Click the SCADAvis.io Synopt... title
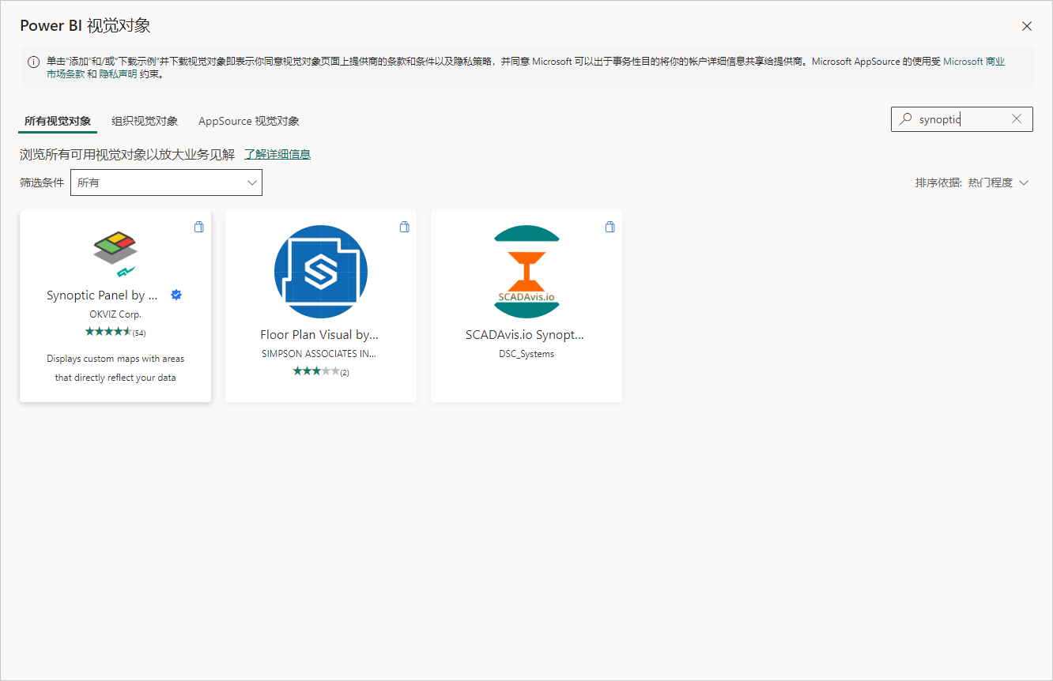The image size is (1053, 681). click(x=525, y=335)
